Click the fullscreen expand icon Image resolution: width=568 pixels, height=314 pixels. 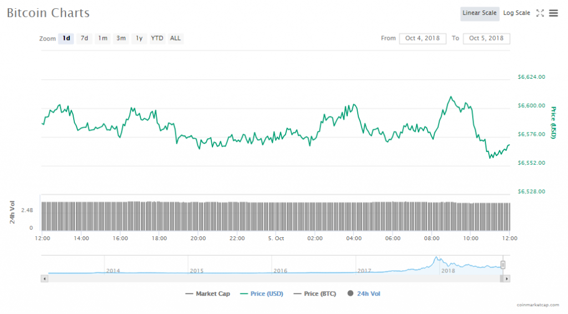tap(540, 13)
